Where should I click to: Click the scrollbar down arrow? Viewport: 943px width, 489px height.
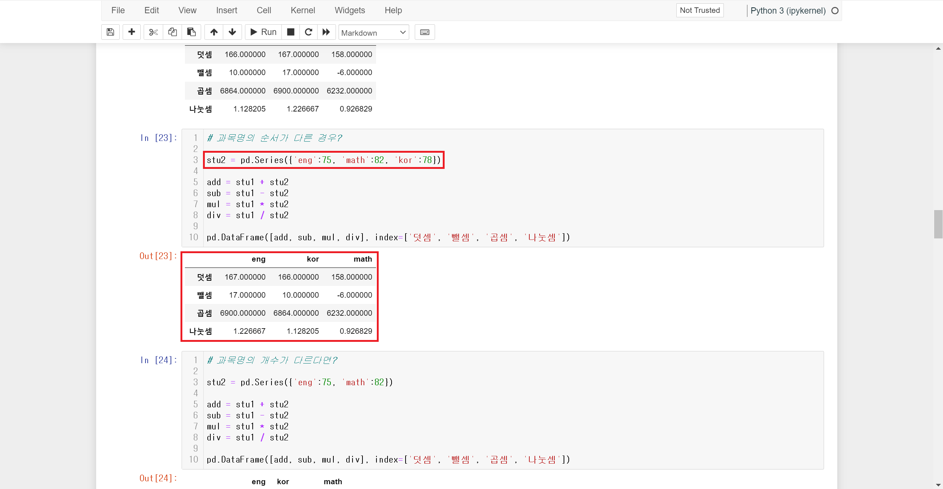(x=938, y=485)
